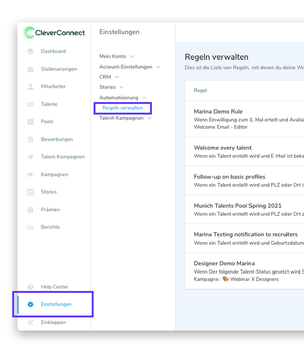This screenshot has width=304, height=345.
Task: Click the Talent-Kampagnen paper plane icon
Action: pyautogui.click(x=30, y=157)
